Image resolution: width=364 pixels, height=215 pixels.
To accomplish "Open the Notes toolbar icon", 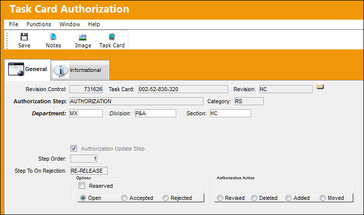I will (53, 37).
